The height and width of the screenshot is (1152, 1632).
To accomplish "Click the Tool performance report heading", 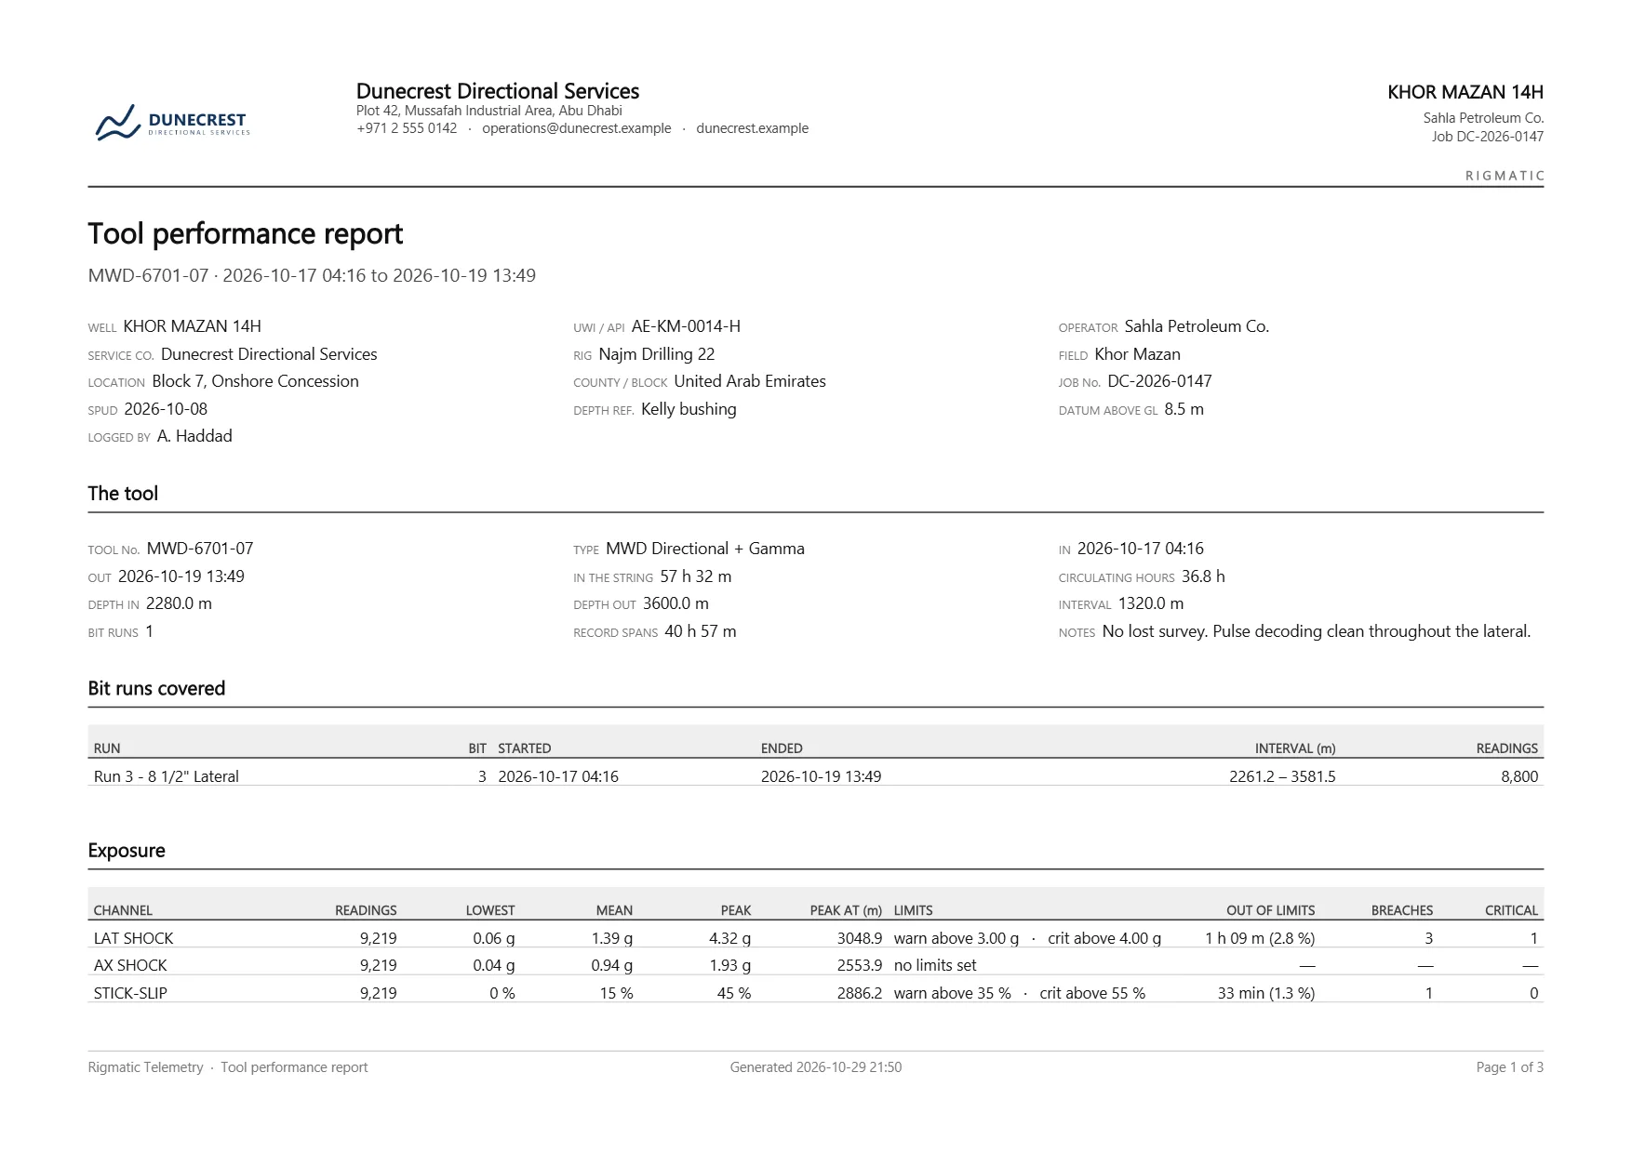I will click(x=246, y=233).
